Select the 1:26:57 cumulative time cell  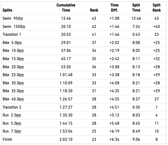coord(66,99)
